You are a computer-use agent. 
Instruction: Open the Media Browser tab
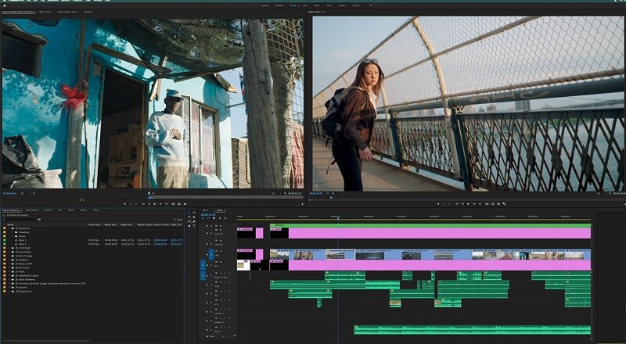[32, 210]
